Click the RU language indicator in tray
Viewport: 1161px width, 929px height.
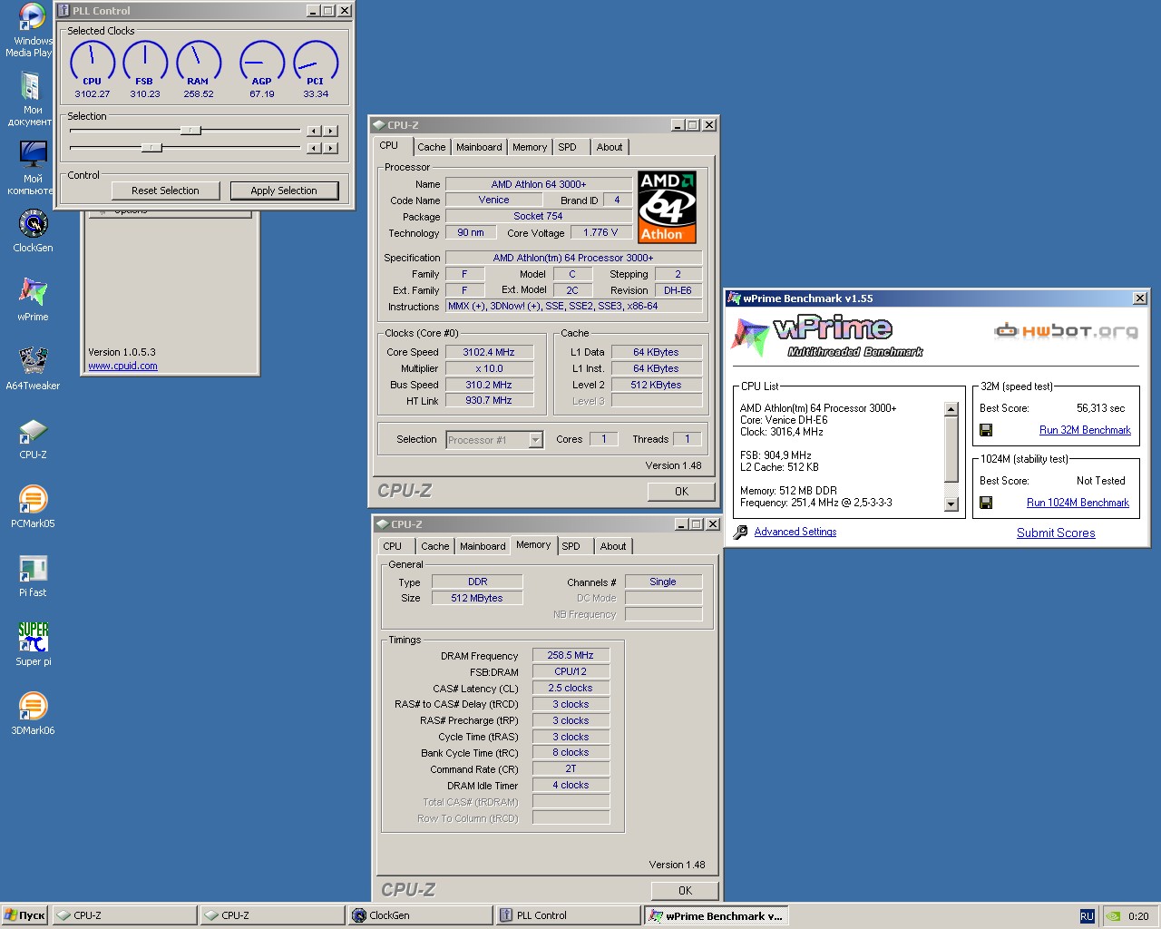1087,916
